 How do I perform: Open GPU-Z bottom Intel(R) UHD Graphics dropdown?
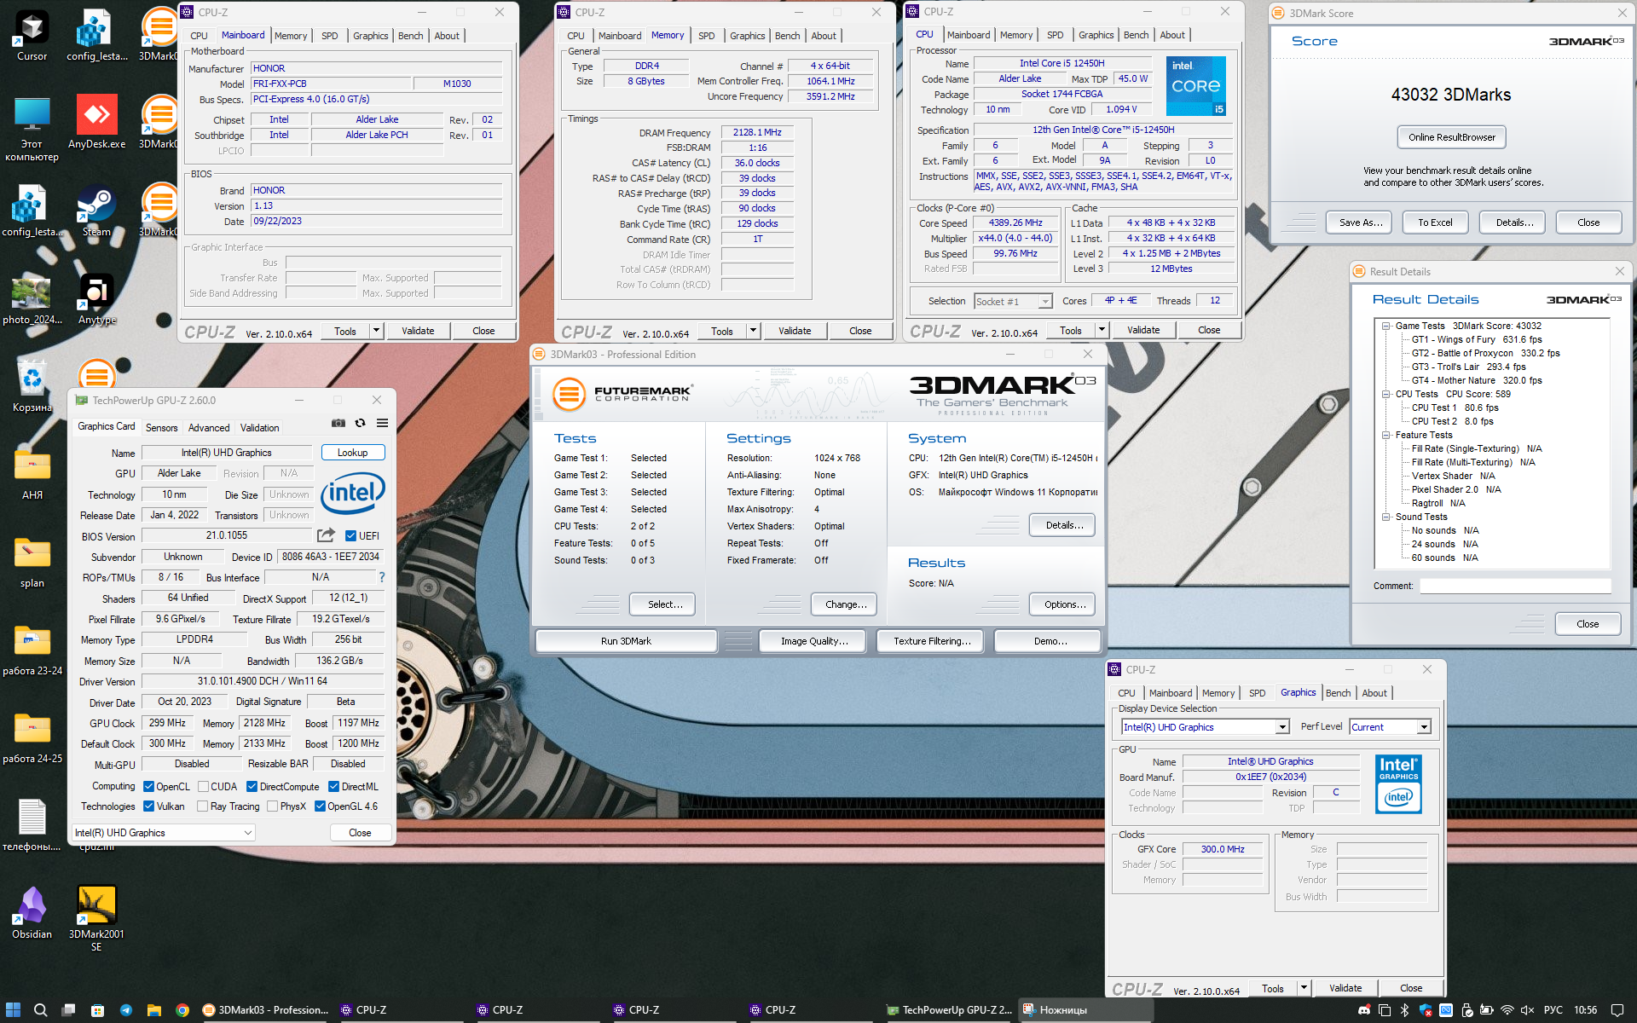point(163,833)
